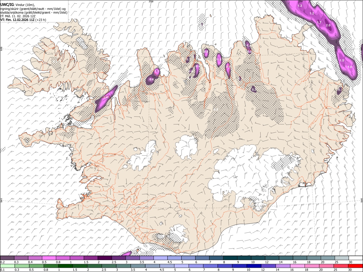Click the 0.5 green swatch in lower rain legend
Image resolution: width=363 pixels, height=272 pixels.
[x=37, y=266]
